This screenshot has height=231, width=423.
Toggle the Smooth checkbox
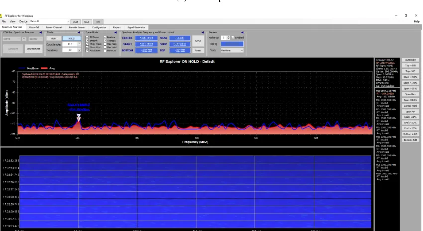pos(87,41)
